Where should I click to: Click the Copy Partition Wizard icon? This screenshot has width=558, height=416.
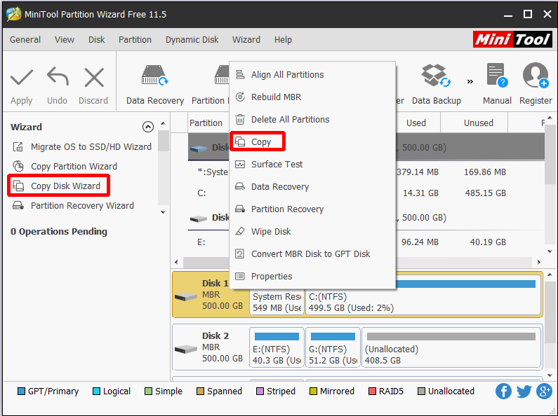[18, 166]
